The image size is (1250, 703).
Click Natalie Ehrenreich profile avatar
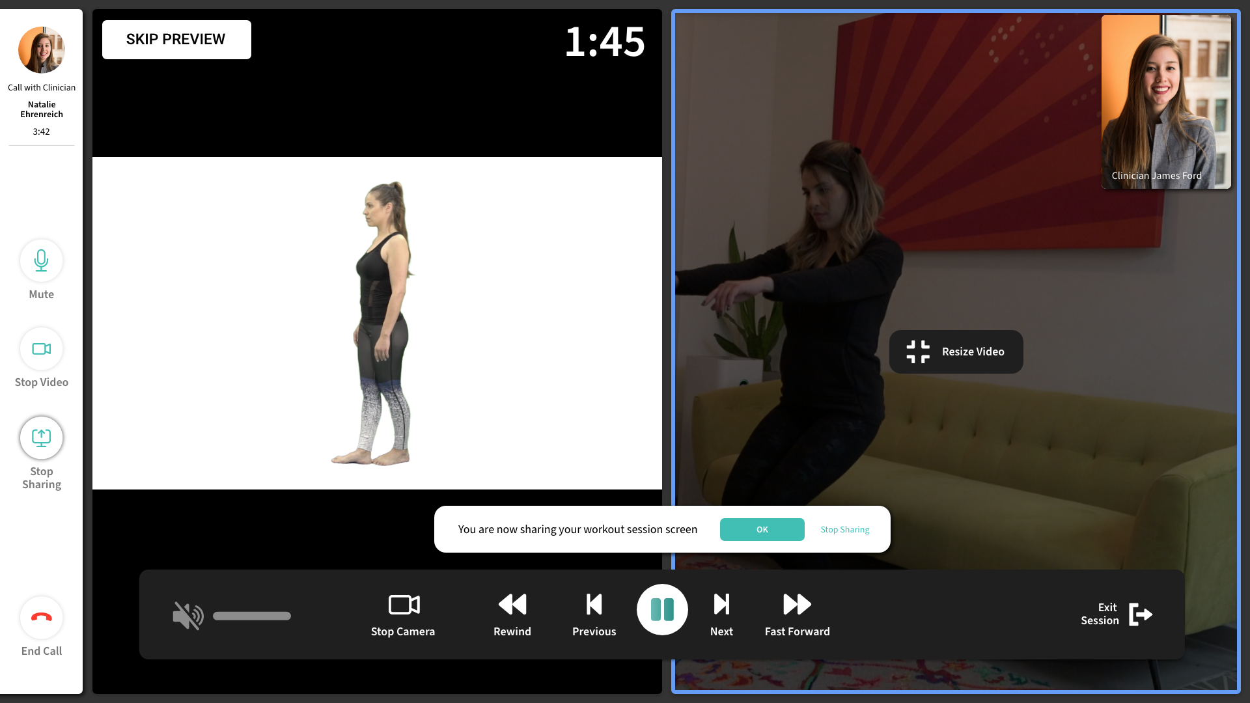[x=42, y=50]
